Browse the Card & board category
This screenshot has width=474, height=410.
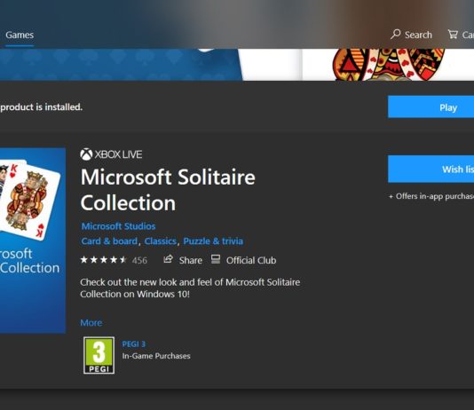coord(109,241)
